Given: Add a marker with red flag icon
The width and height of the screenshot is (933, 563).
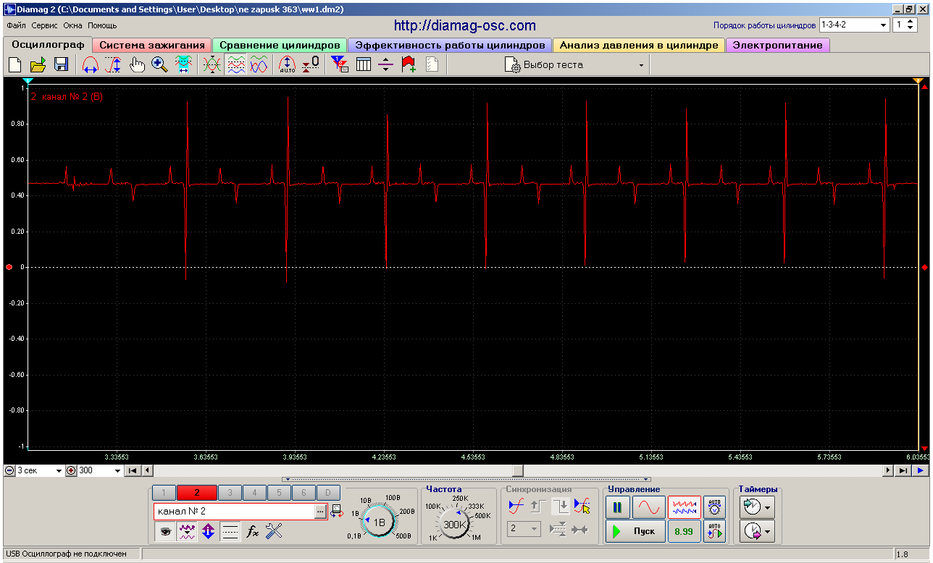Looking at the screenshot, I should click(x=409, y=64).
